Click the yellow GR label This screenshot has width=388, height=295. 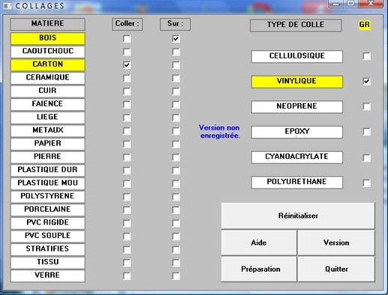click(365, 25)
